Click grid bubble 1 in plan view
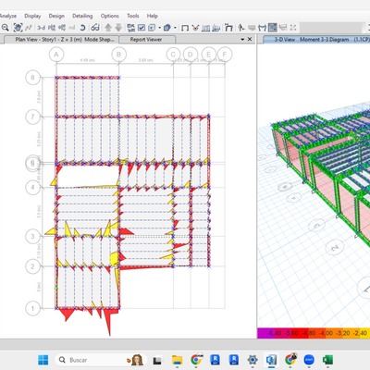The image size is (370, 370). [x=32, y=308]
